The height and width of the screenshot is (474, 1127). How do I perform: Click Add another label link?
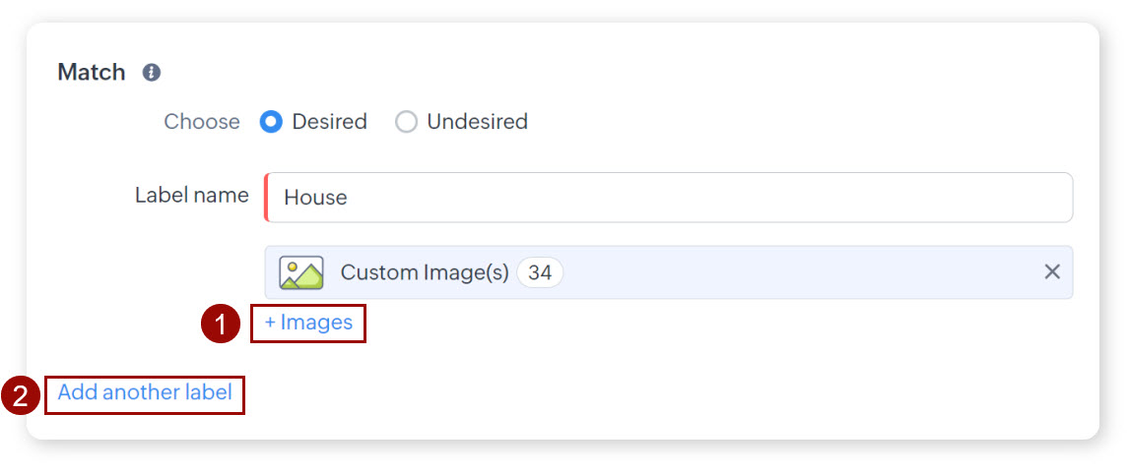click(x=145, y=392)
